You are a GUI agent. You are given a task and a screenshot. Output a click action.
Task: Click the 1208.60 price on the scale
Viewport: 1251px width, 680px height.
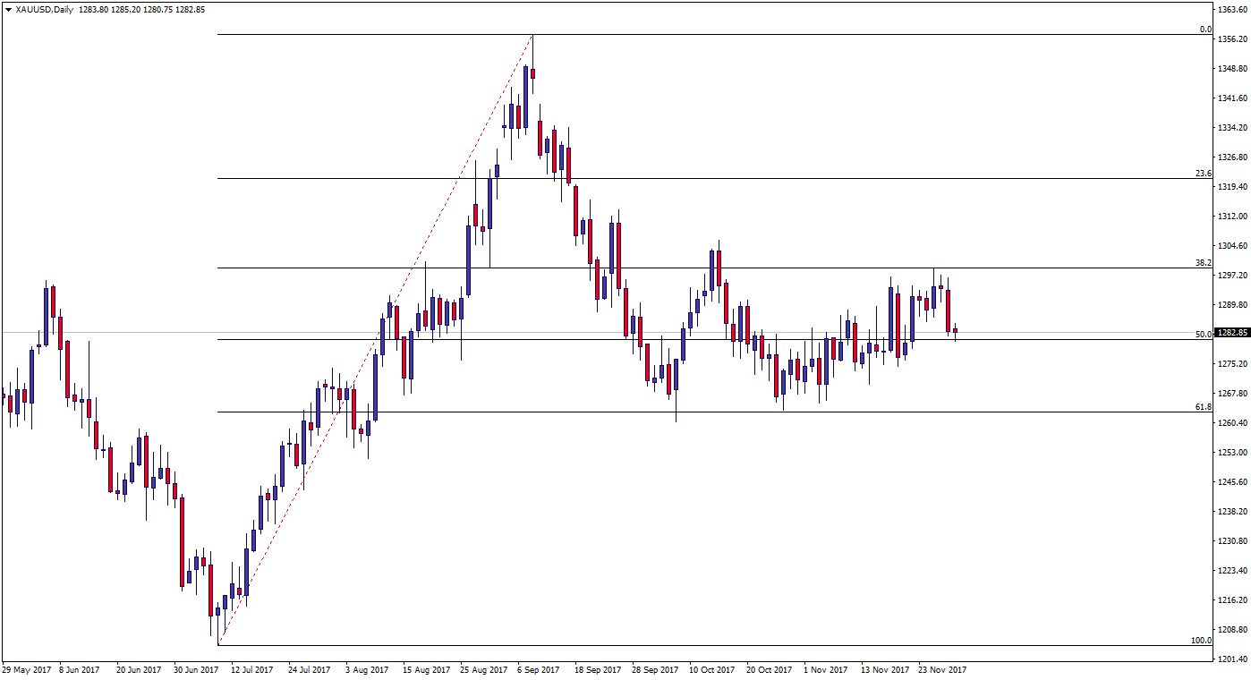coord(1232,630)
